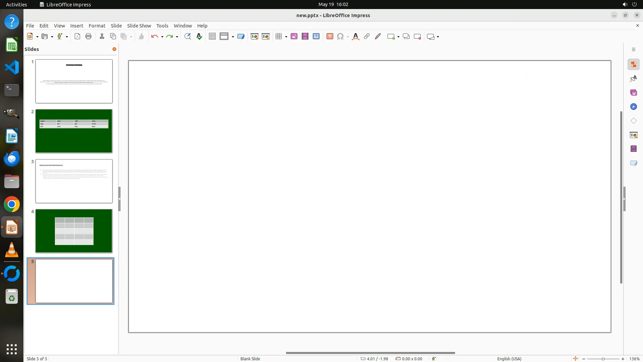Open the Format menu
The width and height of the screenshot is (643, 362).
[97, 26]
